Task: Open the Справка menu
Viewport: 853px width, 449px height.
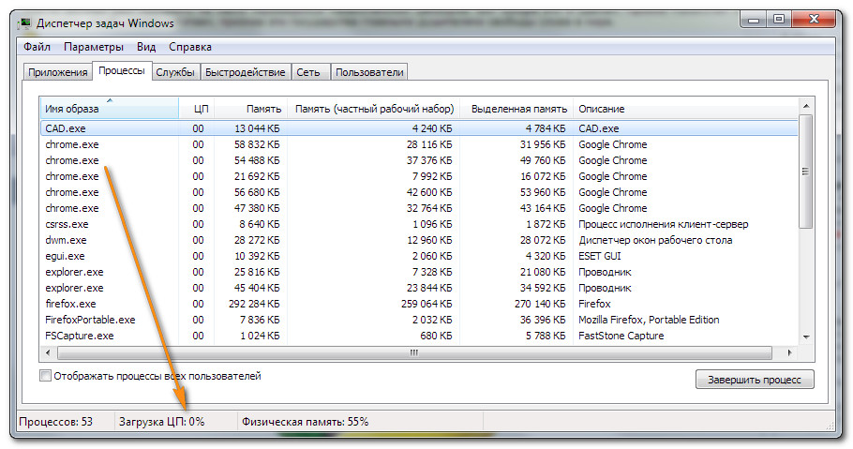Action: 190,47
